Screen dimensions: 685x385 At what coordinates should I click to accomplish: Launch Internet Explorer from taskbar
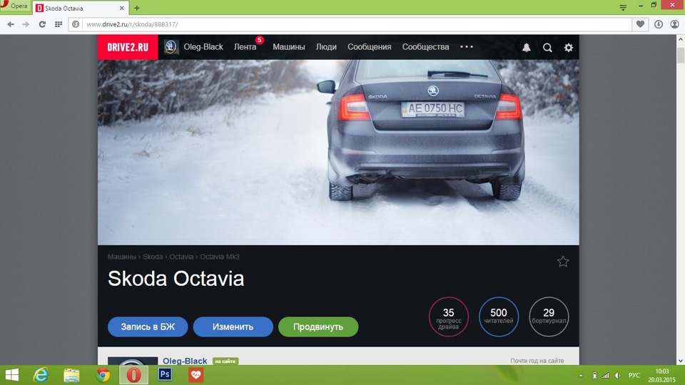tap(41, 375)
